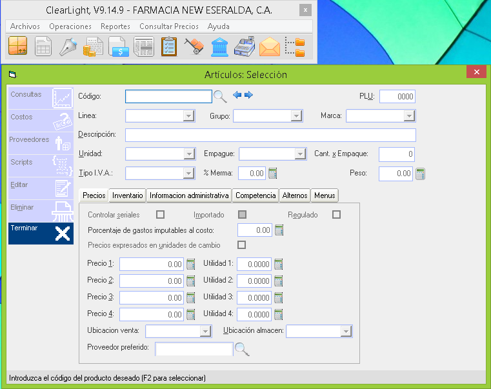Open calculator next to Peso field
The image size is (491, 389).
tap(420, 174)
